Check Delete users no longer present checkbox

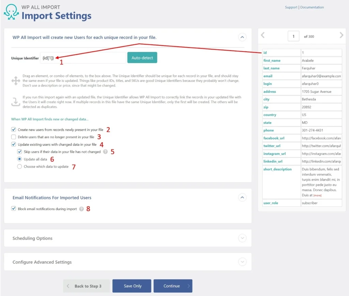pyautogui.click(x=14, y=137)
